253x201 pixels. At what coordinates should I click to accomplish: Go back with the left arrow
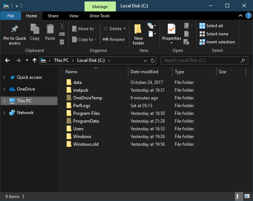[7, 61]
